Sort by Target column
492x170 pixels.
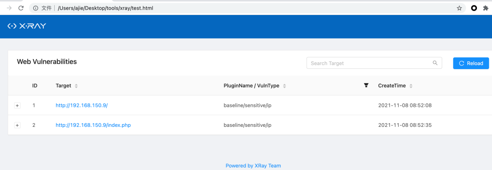pyautogui.click(x=76, y=86)
